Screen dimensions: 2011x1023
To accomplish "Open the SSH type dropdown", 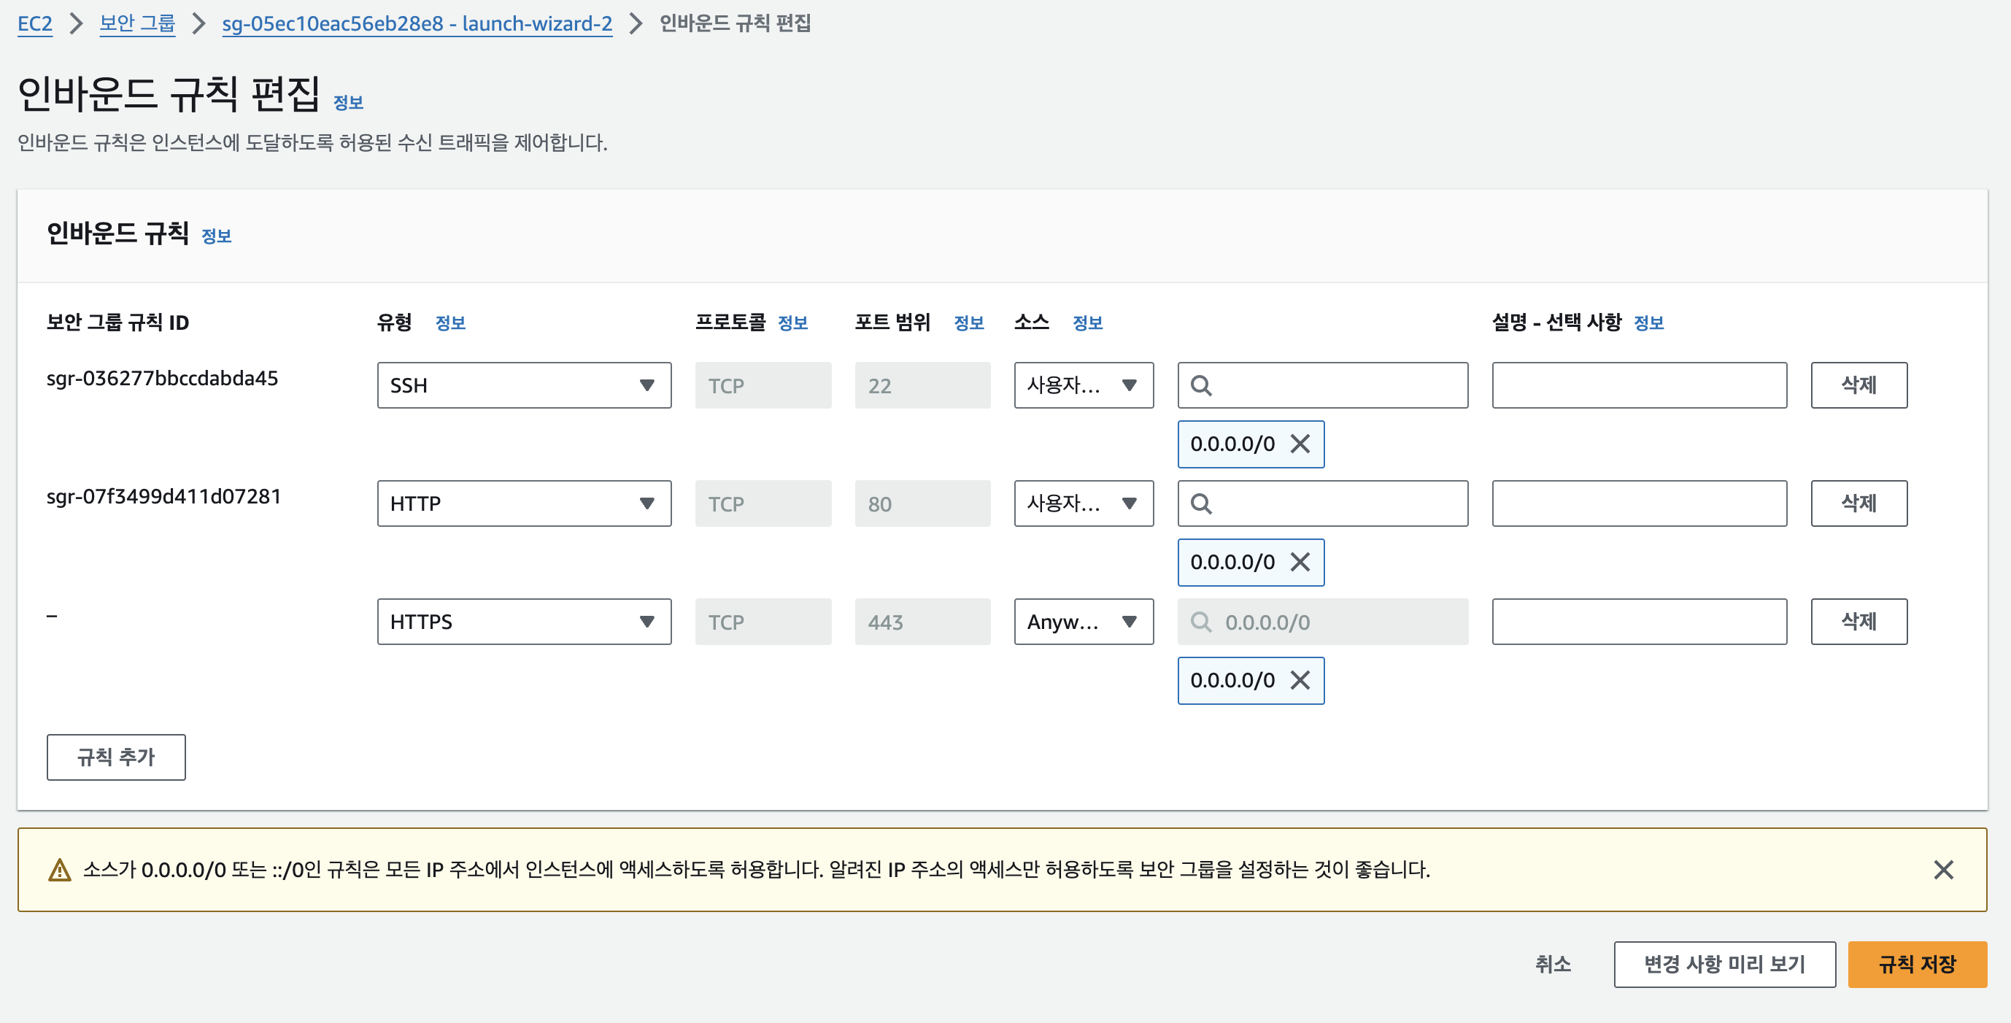I will click(x=524, y=386).
